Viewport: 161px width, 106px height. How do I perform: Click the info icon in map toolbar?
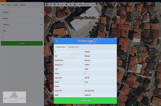click(x=63, y=5)
